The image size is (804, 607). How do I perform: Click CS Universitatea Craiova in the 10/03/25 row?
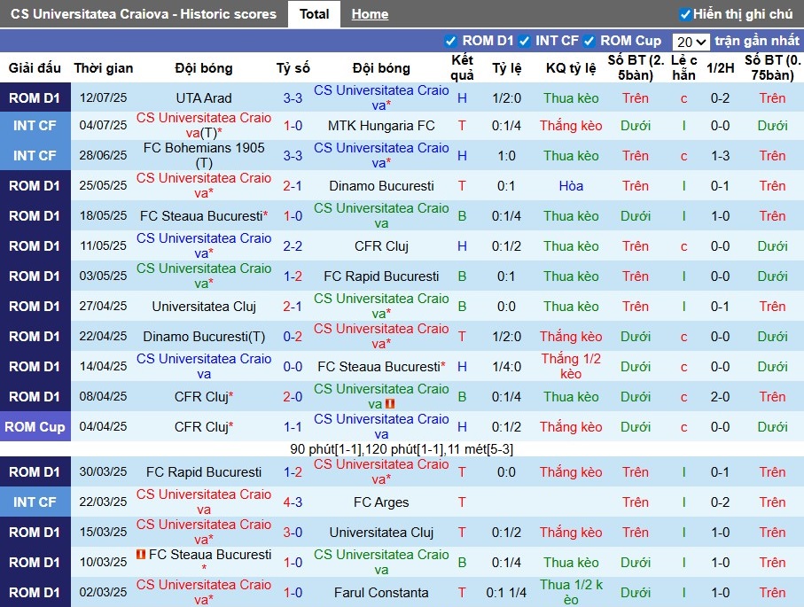(381, 563)
